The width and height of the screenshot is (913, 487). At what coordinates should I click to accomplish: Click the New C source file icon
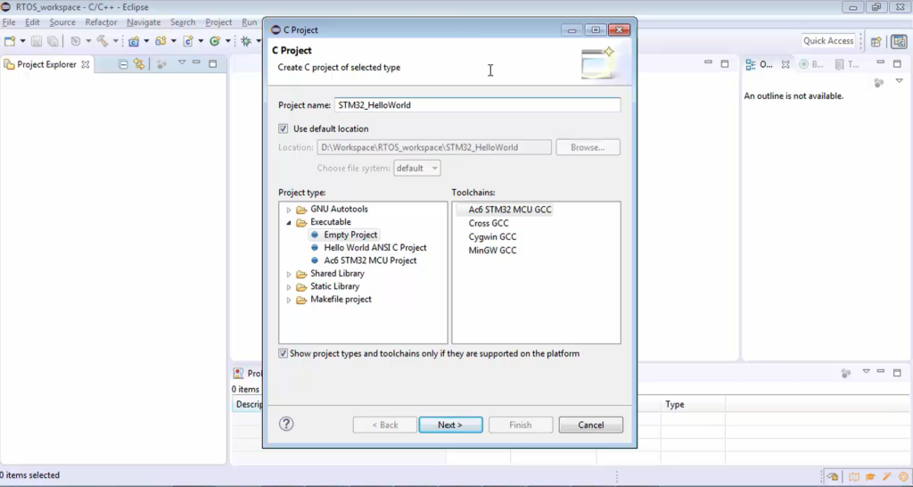(x=188, y=41)
